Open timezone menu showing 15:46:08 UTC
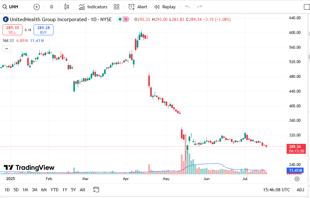Image resolution: width=310 pixels, height=198 pixels. tap(276, 190)
